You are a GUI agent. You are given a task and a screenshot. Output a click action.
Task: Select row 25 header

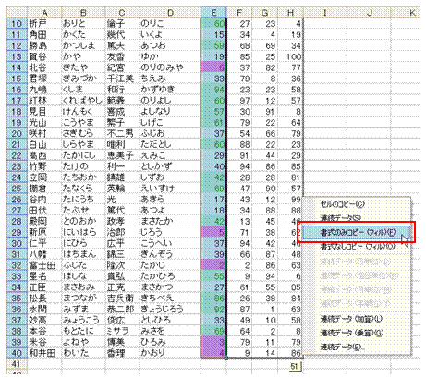[17, 189]
